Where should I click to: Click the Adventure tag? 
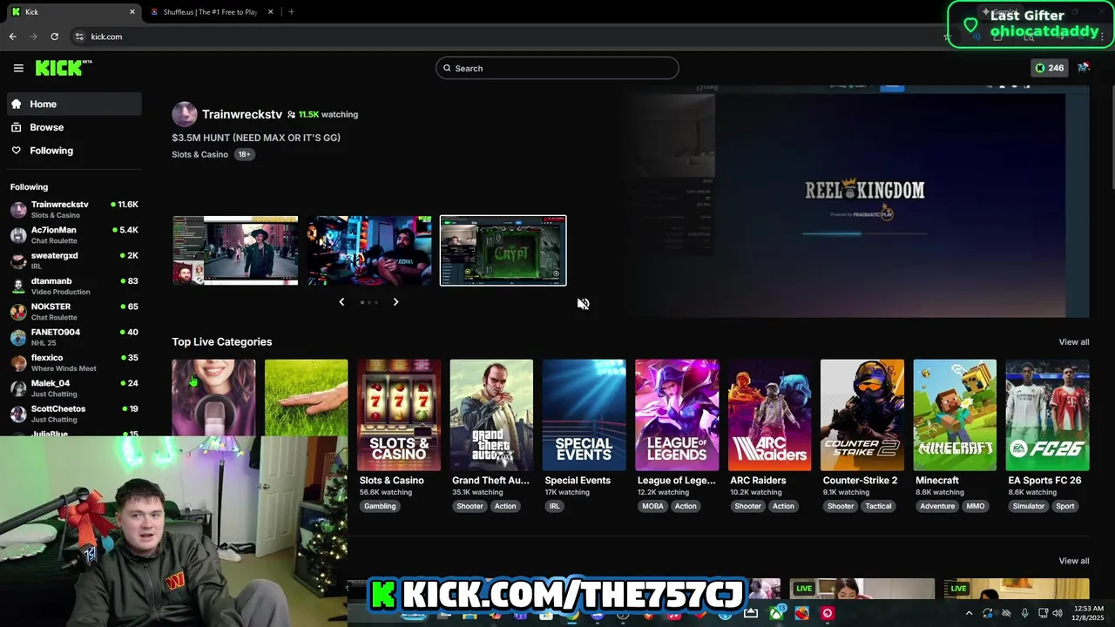pyautogui.click(x=937, y=506)
